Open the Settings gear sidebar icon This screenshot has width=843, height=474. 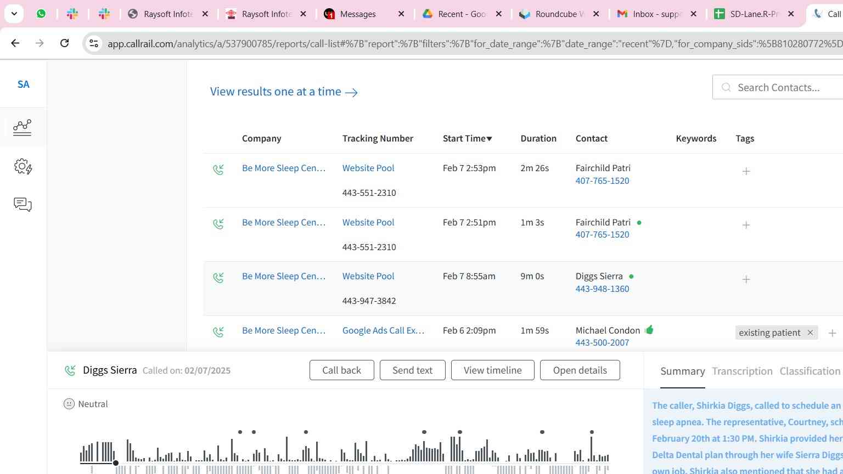click(23, 166)
